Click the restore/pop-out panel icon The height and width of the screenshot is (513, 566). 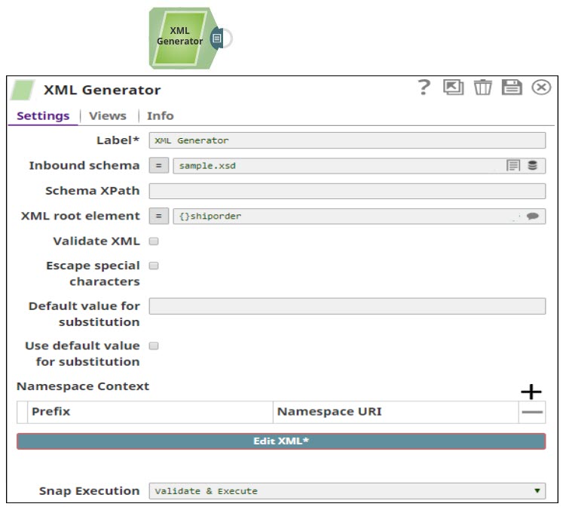[453, 88]
